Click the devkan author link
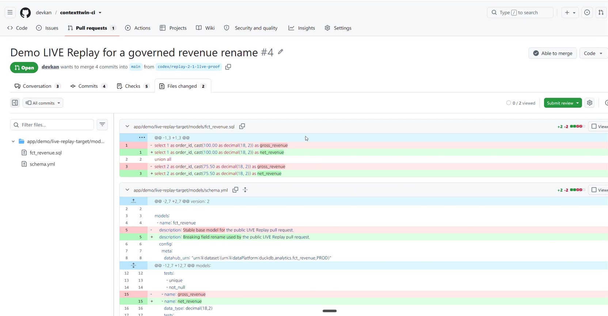 click(50, 67)
